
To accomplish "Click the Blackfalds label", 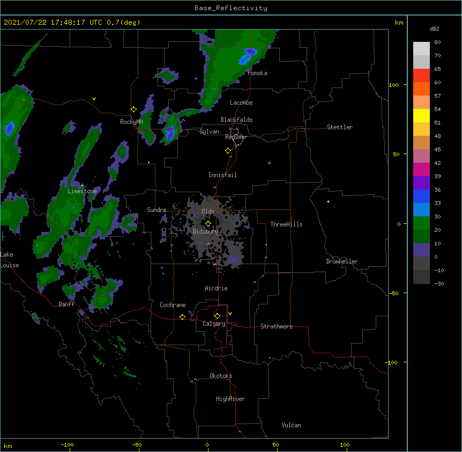I will [x=236, y=120].
